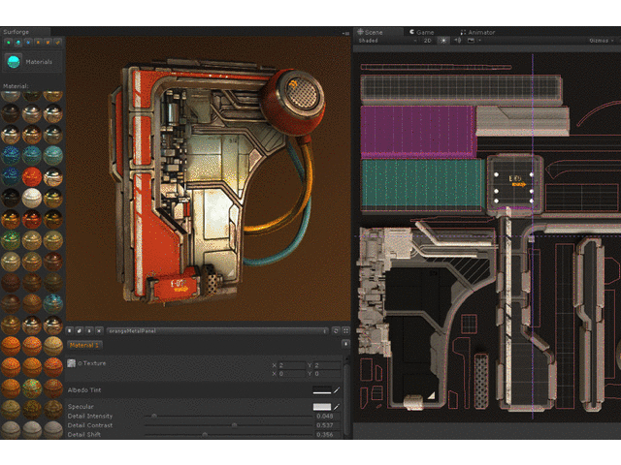Switch to the Surforge tab
Image resolution: width=621 pixels, height=465 pixels.
(x=24, y=32)
